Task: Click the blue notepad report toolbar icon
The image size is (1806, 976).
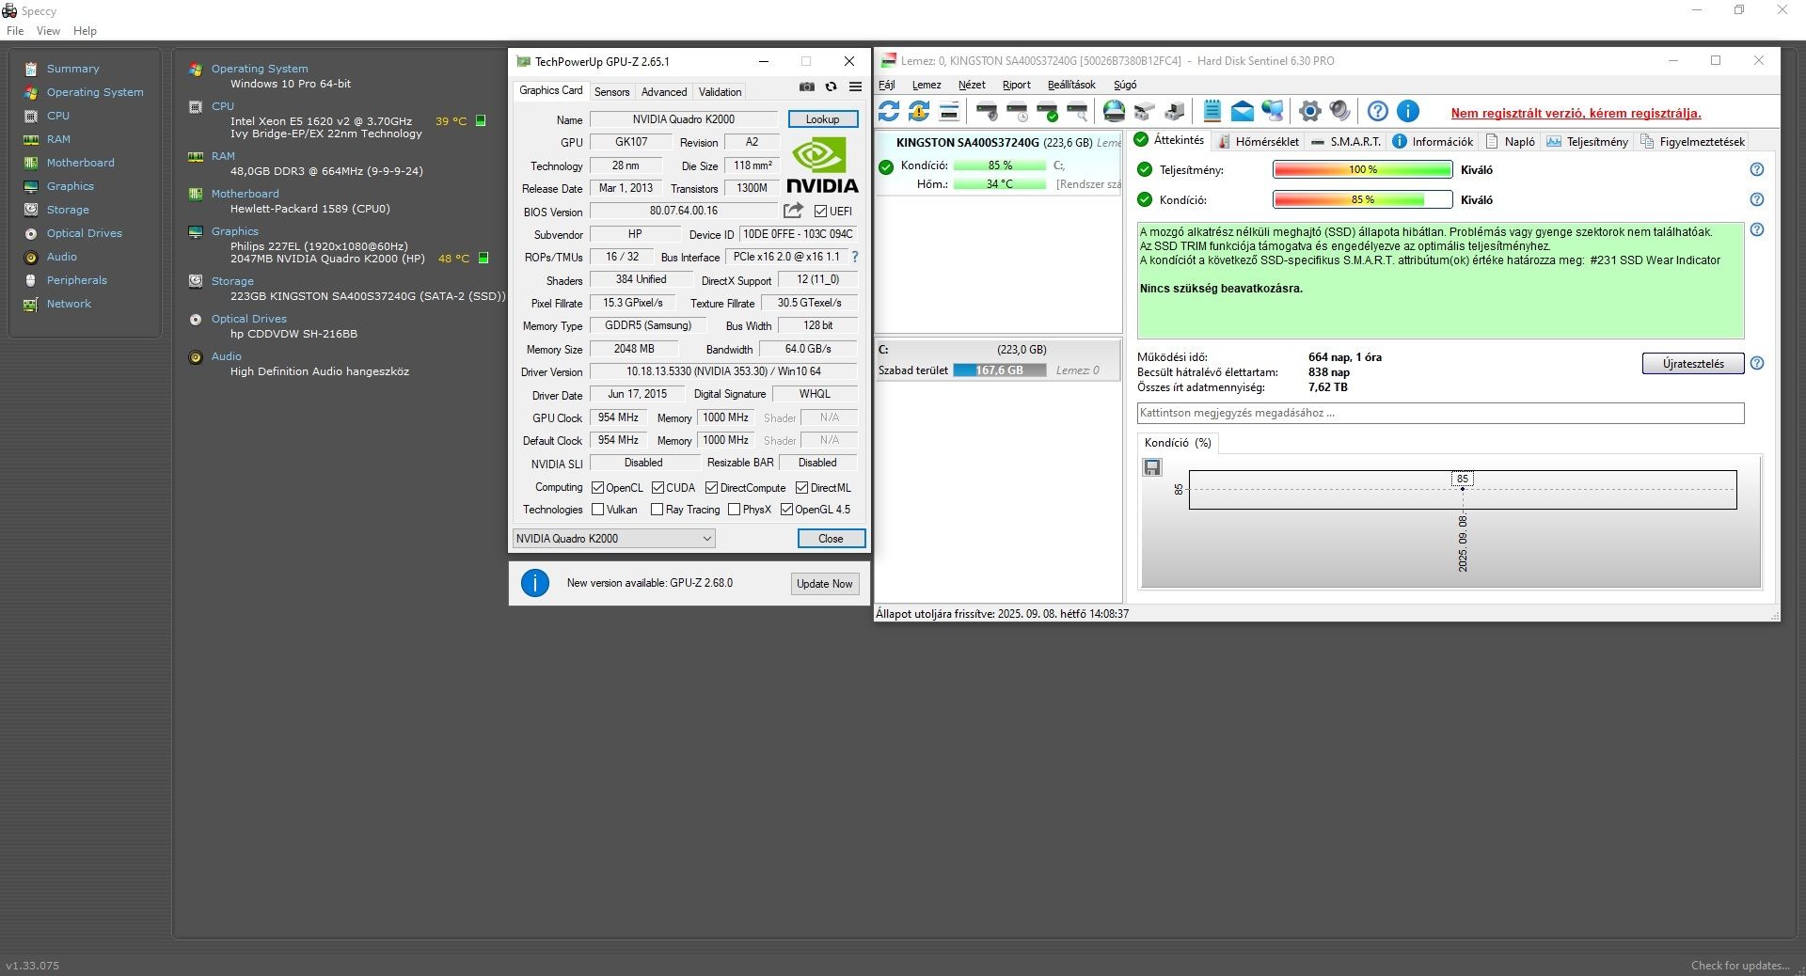Action: pos(1212,112)
